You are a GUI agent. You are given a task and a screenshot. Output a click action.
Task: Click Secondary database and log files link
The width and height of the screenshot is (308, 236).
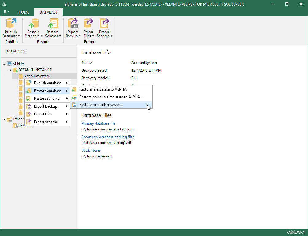point(108,137)
